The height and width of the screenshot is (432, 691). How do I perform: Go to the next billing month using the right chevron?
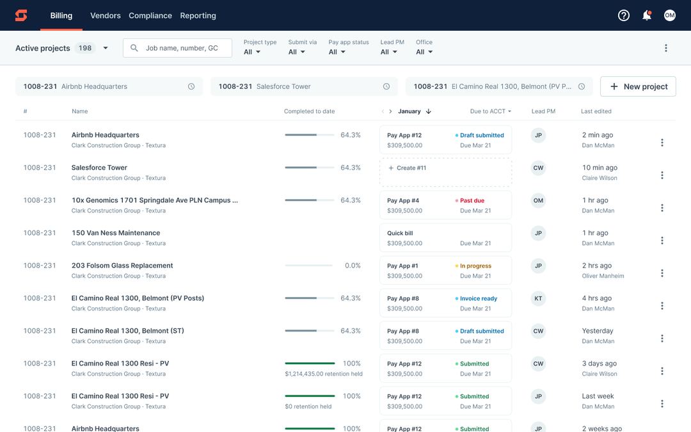click(x=391, y=110)
